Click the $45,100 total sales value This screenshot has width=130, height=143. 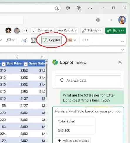64,130
